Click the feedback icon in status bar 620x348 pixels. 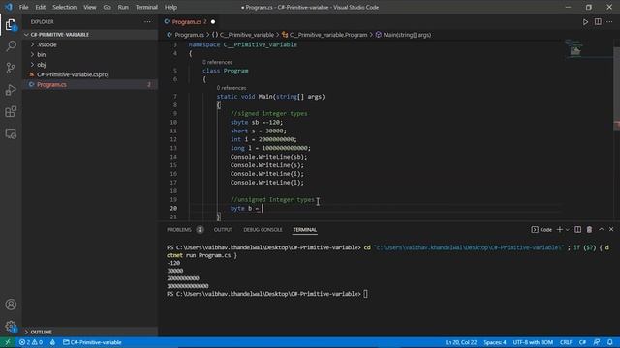click(597, 342)
